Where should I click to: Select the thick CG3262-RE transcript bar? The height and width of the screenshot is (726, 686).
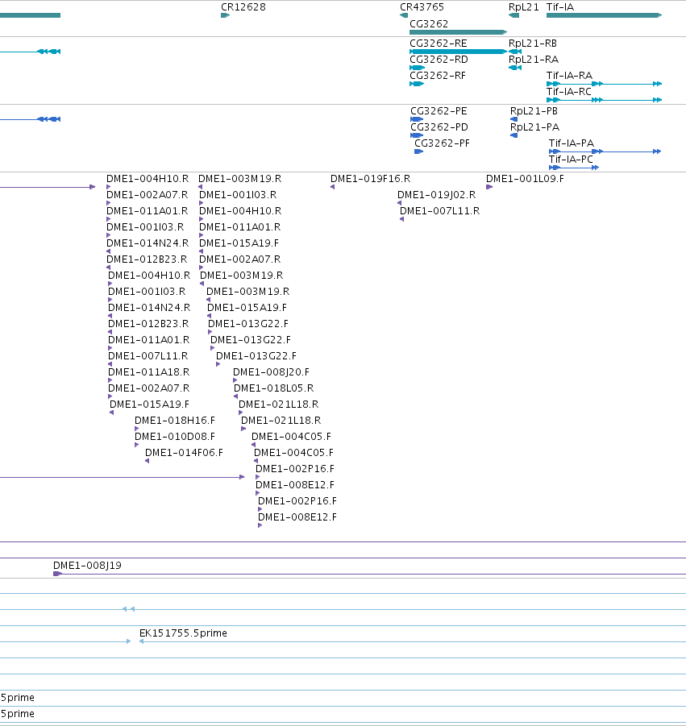tap(458, 52)
